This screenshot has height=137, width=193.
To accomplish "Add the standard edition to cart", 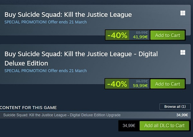I will click(167, 35).
